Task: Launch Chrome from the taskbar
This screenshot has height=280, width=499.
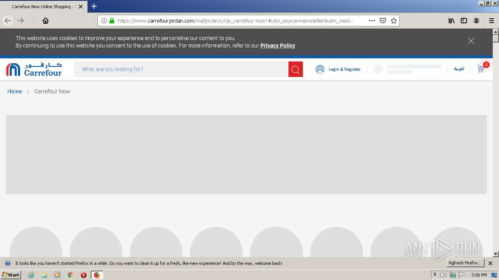Action: tap(71, 275)
